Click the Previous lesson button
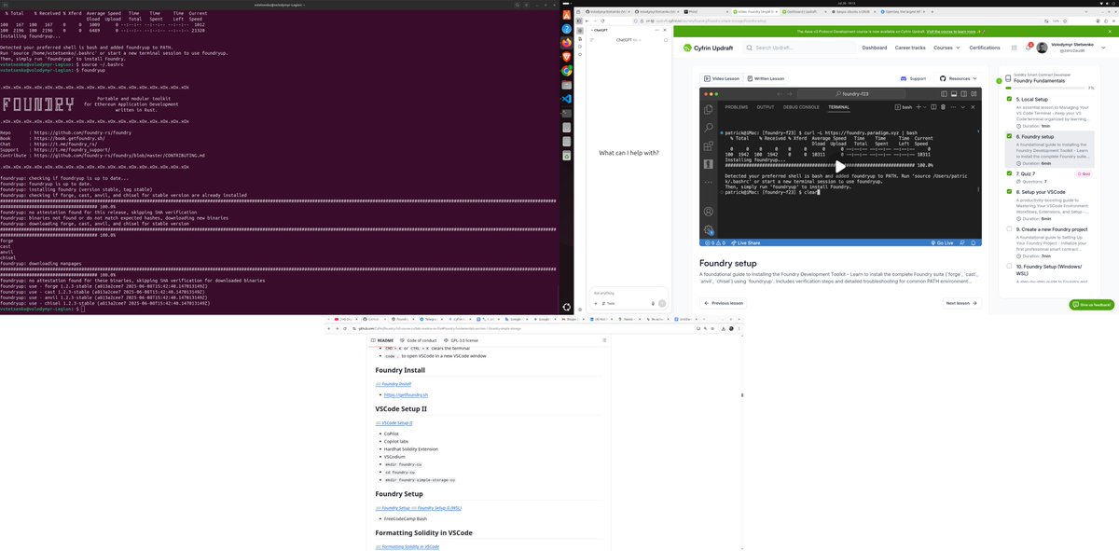1119x551 pixels. [724, 303]
